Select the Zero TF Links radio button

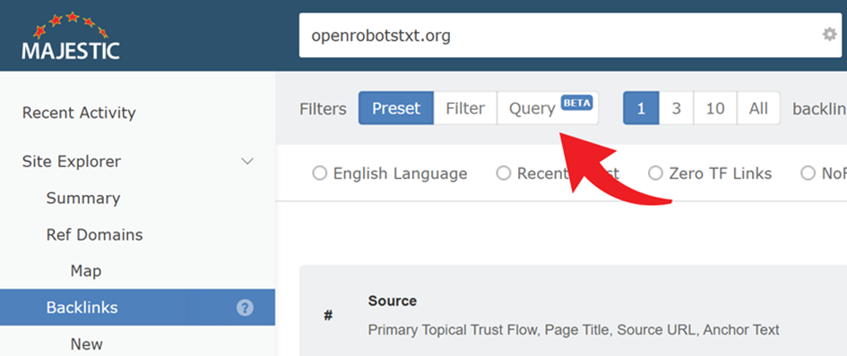pos(655,174)
